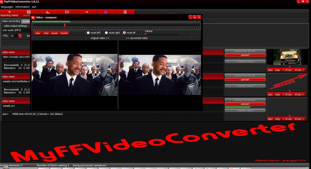Image resolution: width=311 pixels, height=169 pixels.
Task: Skip forward 10 sec in sample.avi preview row
Action: pyautogui.click(x=299, y=119)
